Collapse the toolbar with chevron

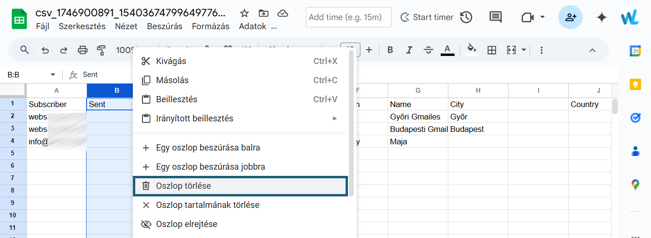(592, 50)
